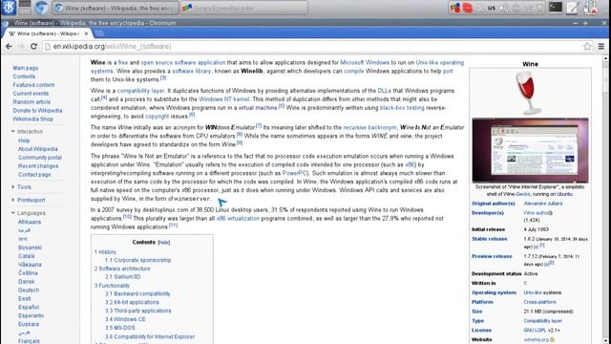Open a new tab with the new-tab button
This screenshot has width=611, height=344.
pos(99,33)
